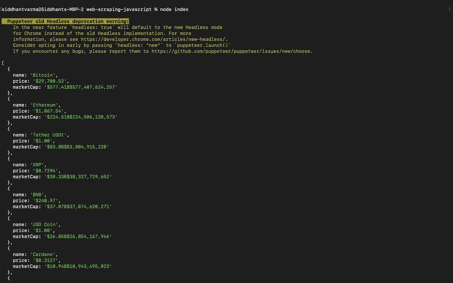Click USD Coin marketCap value string
Image resolution: width=453 pixels, height=283 pixels.
78,236
